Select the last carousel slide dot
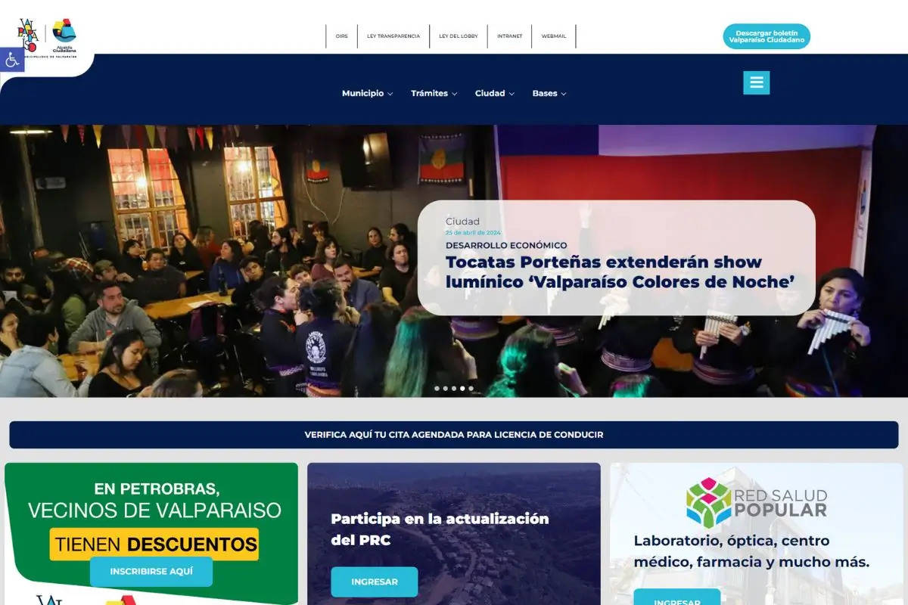 point(471,389)
